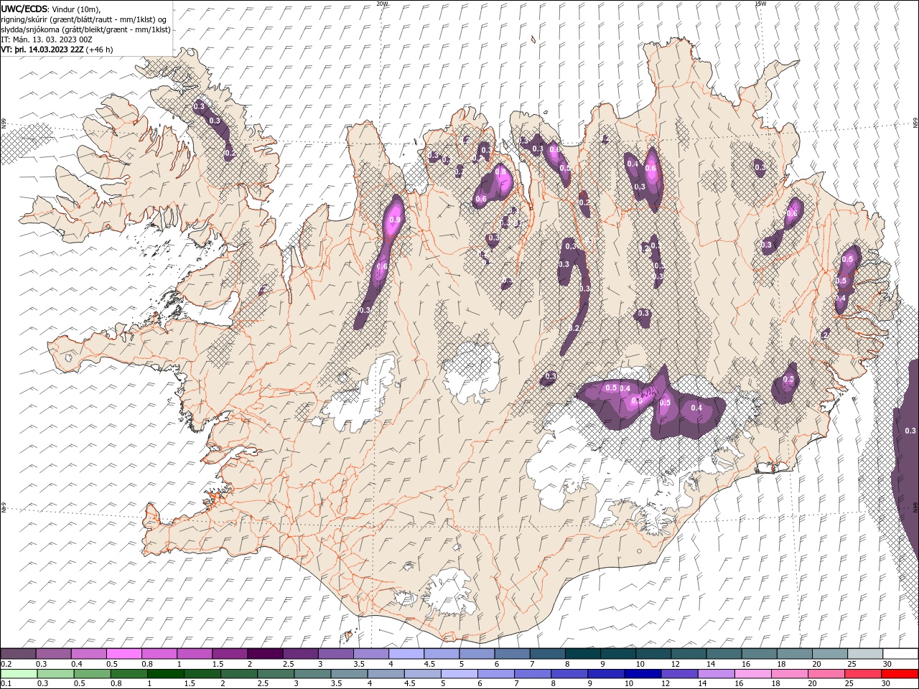Viewport: 919px width, 689px height.
Task: Pick the lower-row swatch between 3 and 3.5
Action: tap(312, 674)
